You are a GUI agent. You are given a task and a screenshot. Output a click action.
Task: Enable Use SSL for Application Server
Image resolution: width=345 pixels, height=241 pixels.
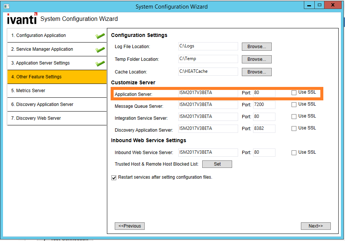pos(294,93)
